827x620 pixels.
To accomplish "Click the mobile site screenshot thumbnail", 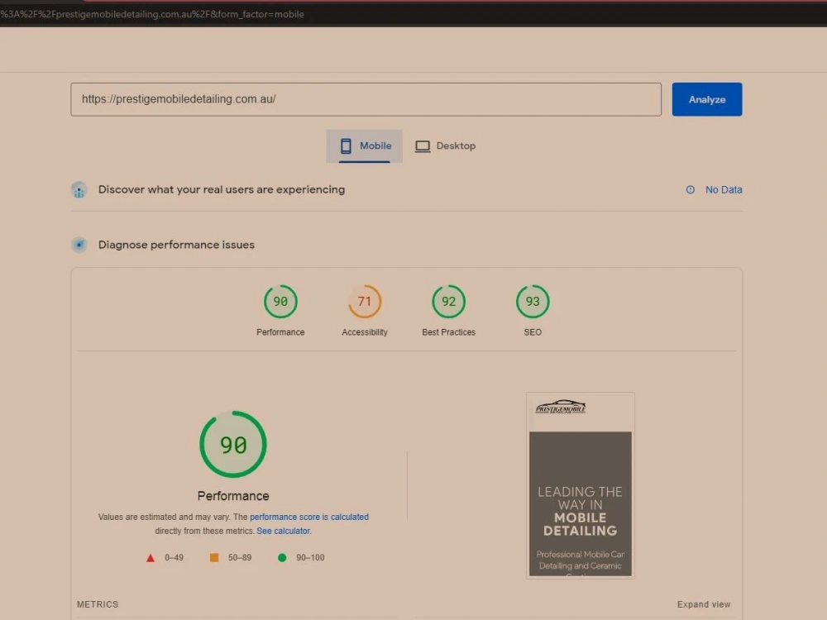I will (581, 485).
